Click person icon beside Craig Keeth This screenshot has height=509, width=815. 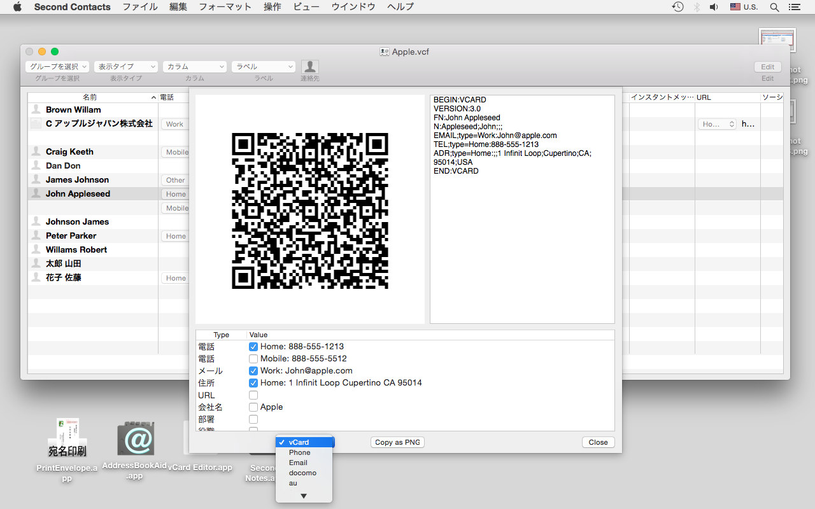coord(36,151)
